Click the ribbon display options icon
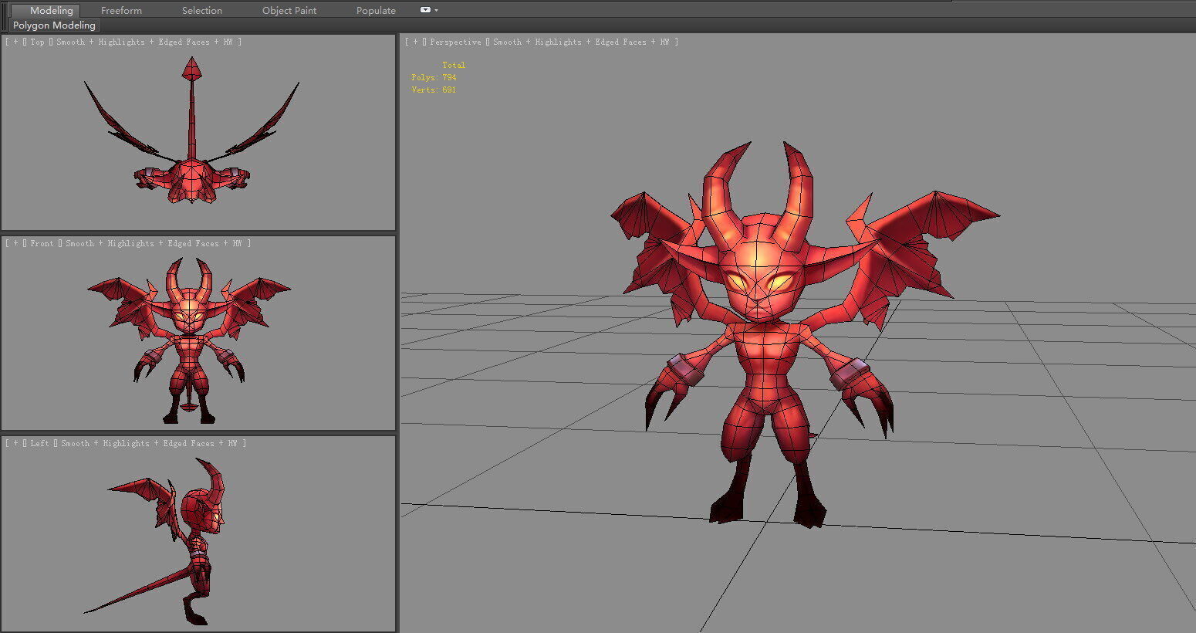This screenshot has width=1196, height=633. pos(425,10)
